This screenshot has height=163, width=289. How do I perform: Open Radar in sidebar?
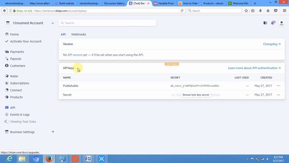tap(14, 76)
